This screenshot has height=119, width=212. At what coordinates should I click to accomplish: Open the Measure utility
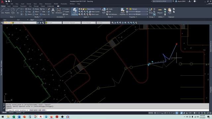(160, 11)
